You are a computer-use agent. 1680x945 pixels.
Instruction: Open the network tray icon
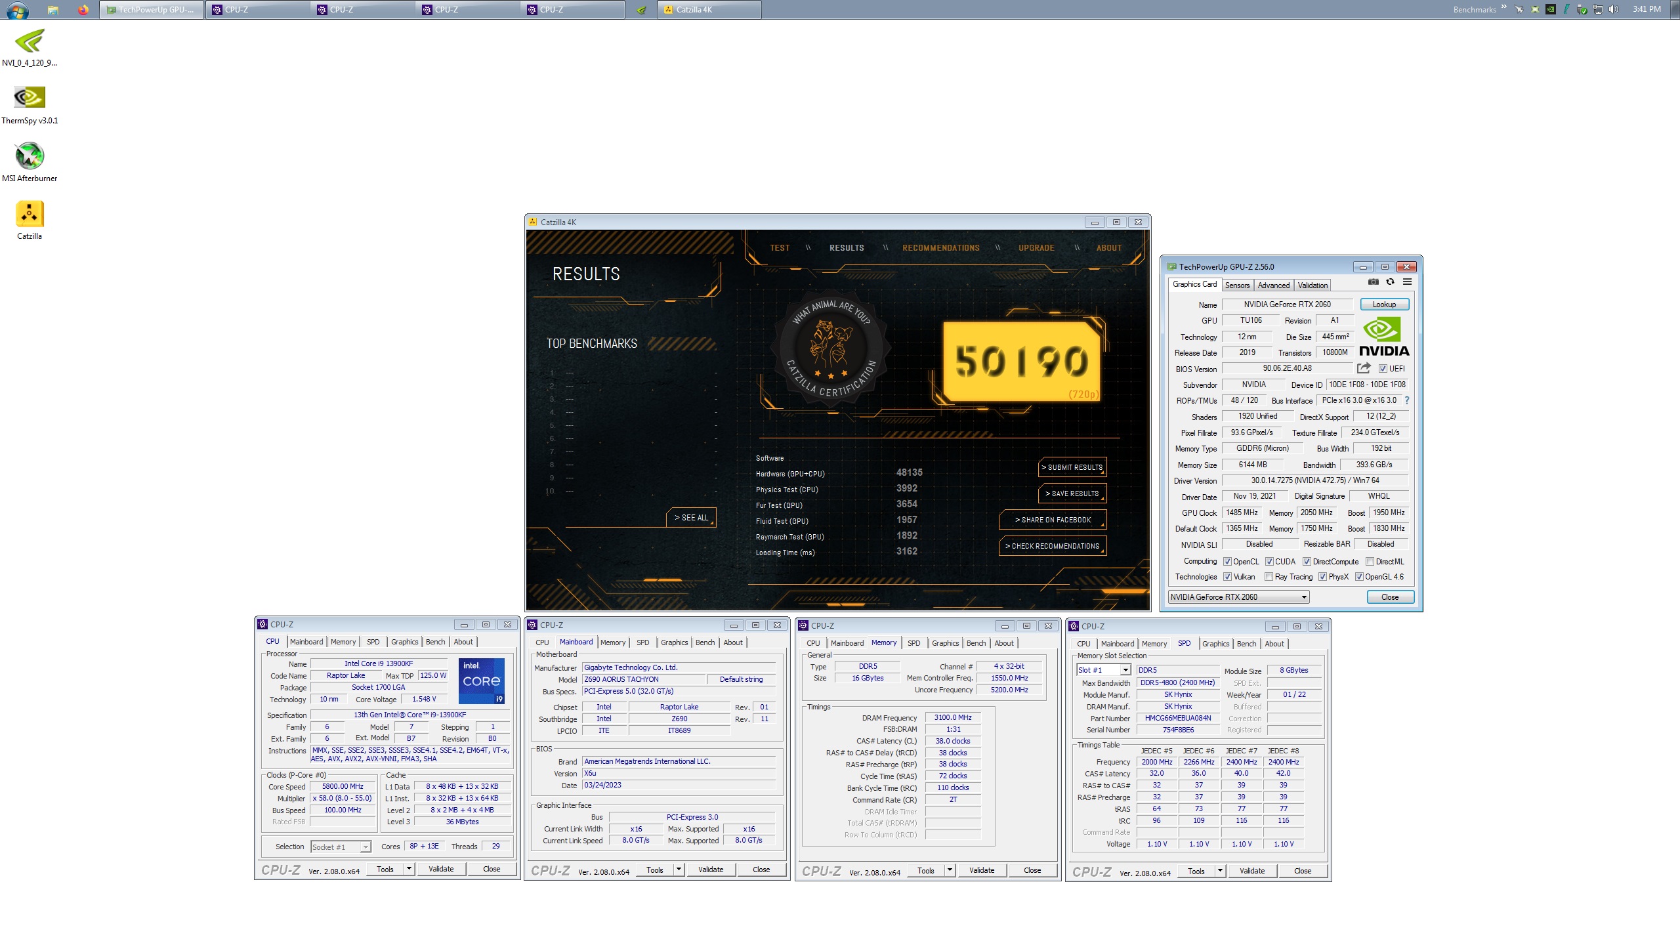tap(1598, 9)
